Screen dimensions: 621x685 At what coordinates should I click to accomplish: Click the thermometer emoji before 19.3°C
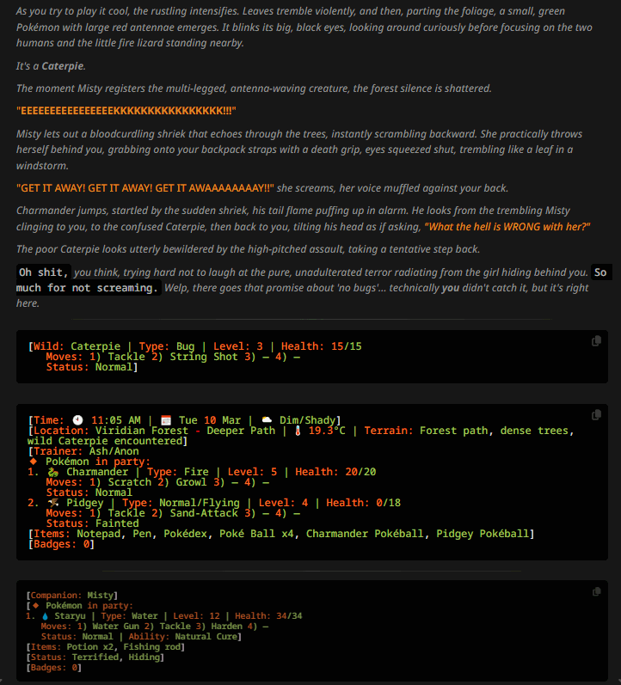tap(298, 431)
